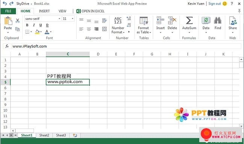Click the Align Right icon
The width and height of the screenshot is (244, 144).
pyautogui.click(x=96, y=29)
